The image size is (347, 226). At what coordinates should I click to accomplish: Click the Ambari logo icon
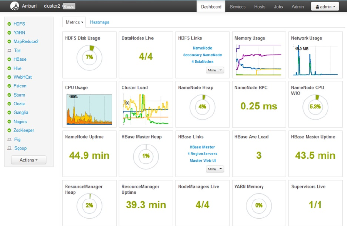[15, 6]
